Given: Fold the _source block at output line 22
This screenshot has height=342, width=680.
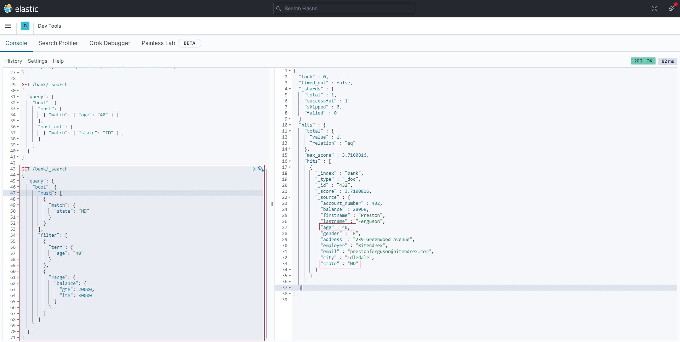Looking at the screenshot, I should (290, 197).
